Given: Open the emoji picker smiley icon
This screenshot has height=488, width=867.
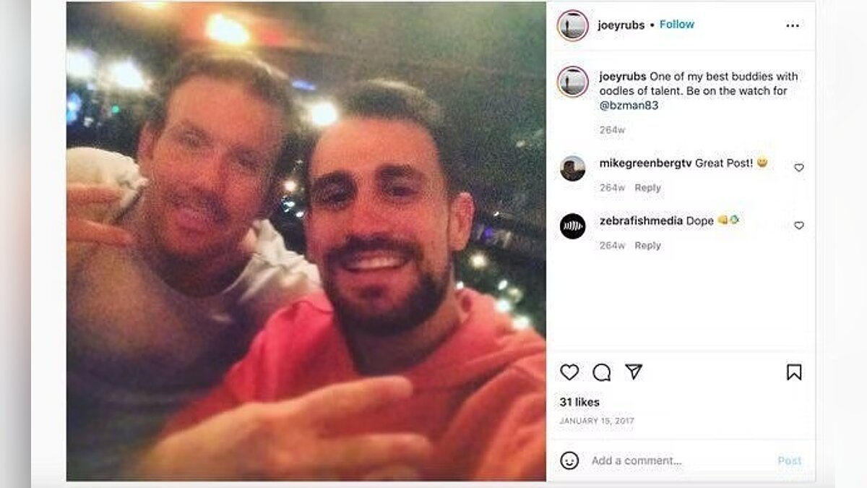Looking at the screenshot, I should 569,461.
